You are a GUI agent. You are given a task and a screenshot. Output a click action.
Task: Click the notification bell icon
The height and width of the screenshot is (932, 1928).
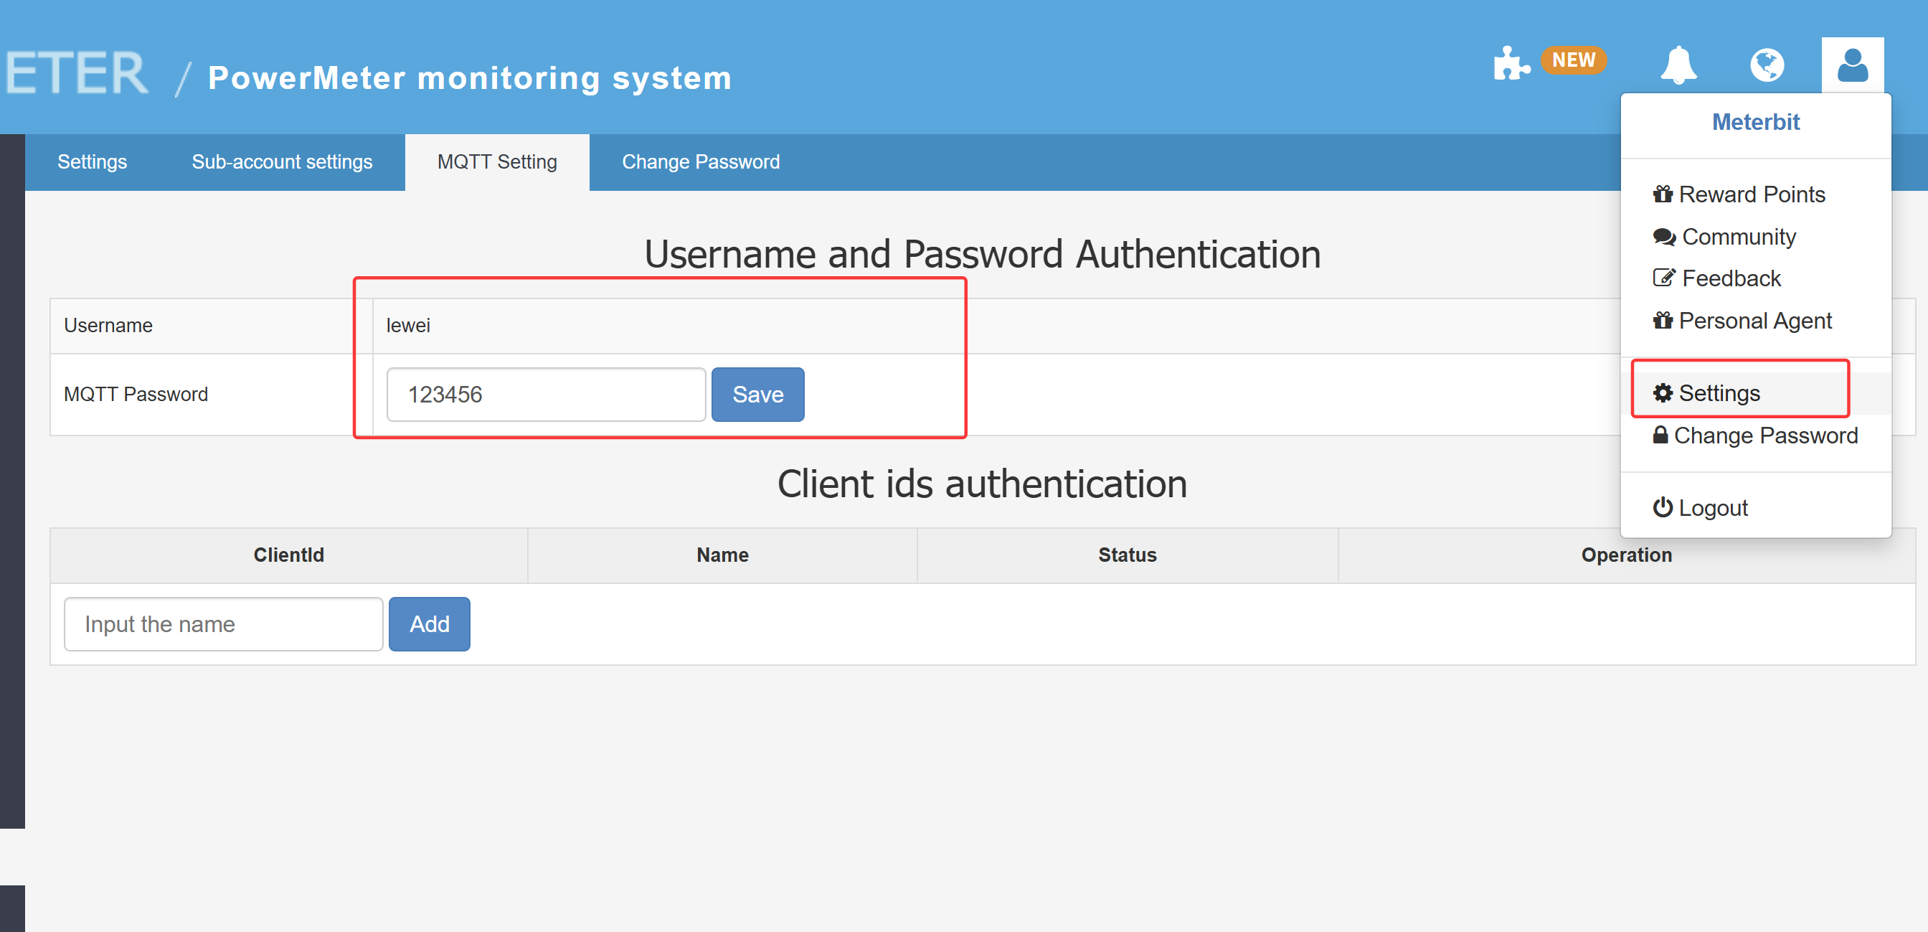point(1679,65)
